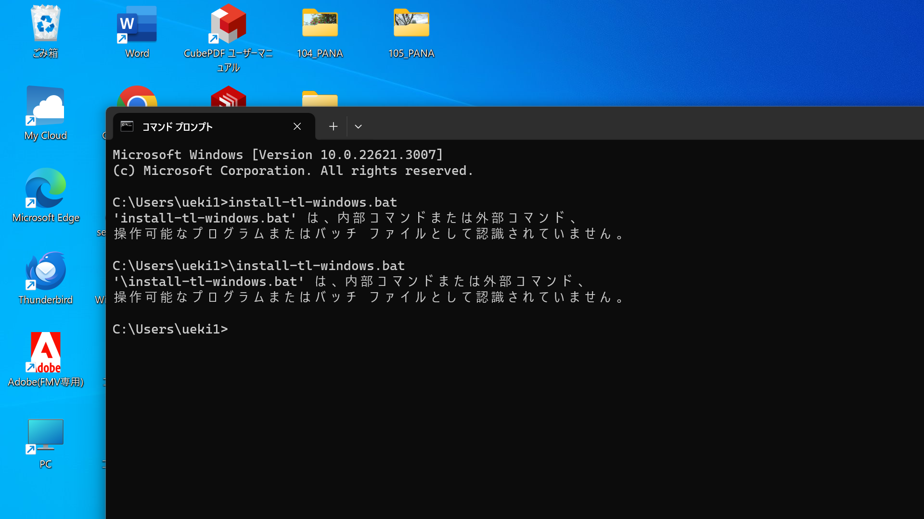Launch the Adobe(FMV専用) shortcut
The image size is (924, 519).
coord(45,352)
